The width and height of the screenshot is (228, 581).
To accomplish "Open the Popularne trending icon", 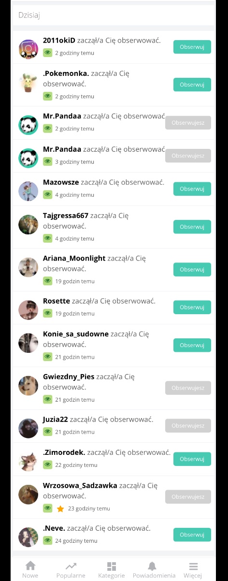I will pos(71,566).
